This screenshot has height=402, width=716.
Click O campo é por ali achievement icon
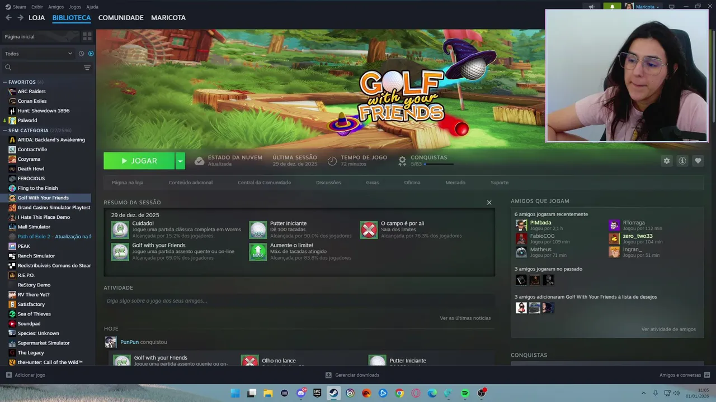369,230
